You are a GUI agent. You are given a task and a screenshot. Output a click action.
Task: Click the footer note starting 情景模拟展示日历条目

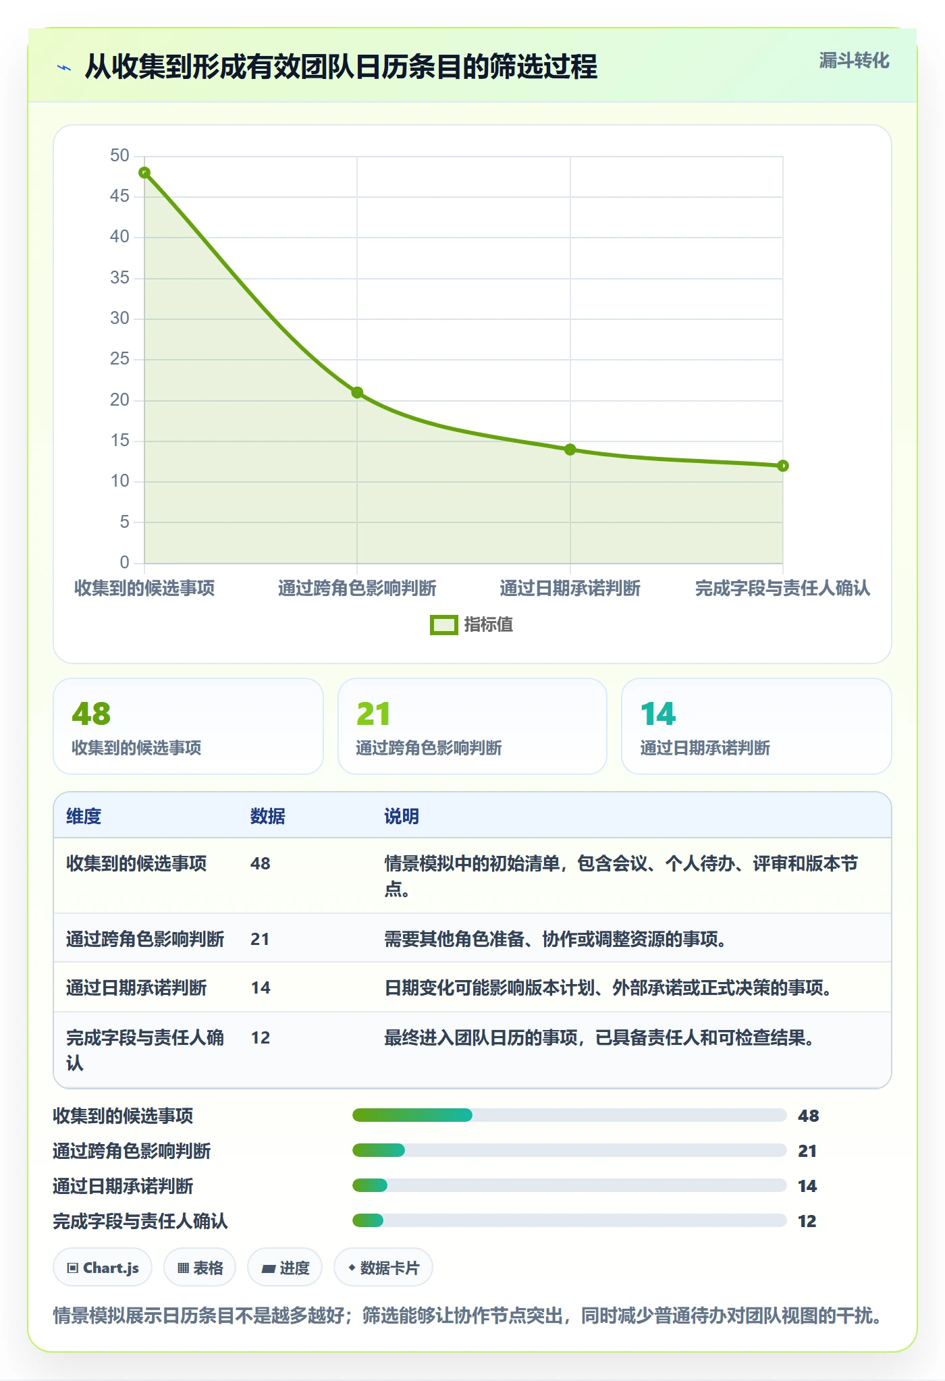467,1316
